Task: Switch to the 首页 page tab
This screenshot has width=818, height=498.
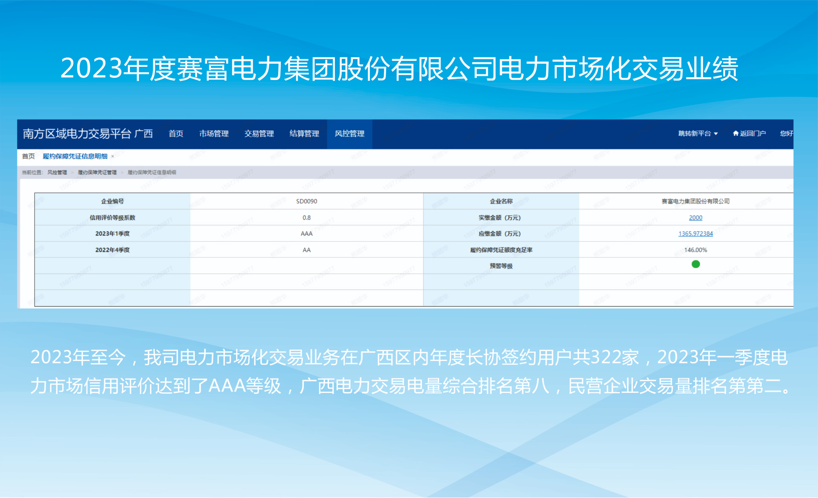Action: (29, 156)
